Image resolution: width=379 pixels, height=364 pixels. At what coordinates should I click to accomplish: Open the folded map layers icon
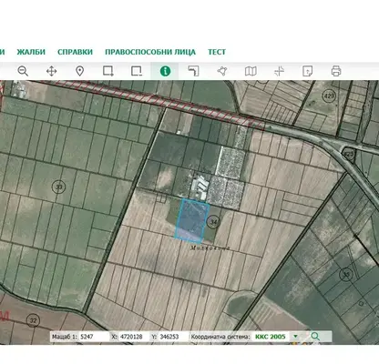251,71
